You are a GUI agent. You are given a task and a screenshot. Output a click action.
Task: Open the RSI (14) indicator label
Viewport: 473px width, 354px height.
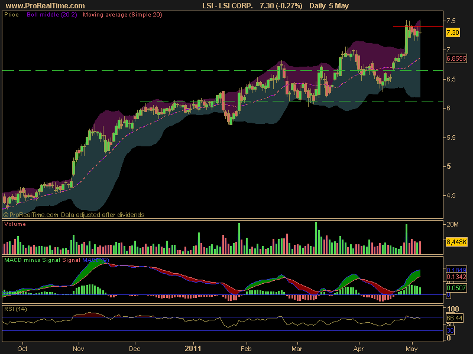coord(15,309)
